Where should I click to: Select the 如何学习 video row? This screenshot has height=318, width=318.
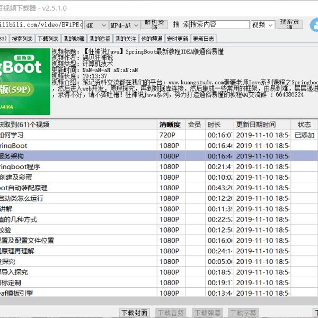158,135
